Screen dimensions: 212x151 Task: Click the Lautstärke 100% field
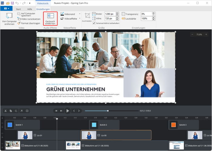point(146,18)
